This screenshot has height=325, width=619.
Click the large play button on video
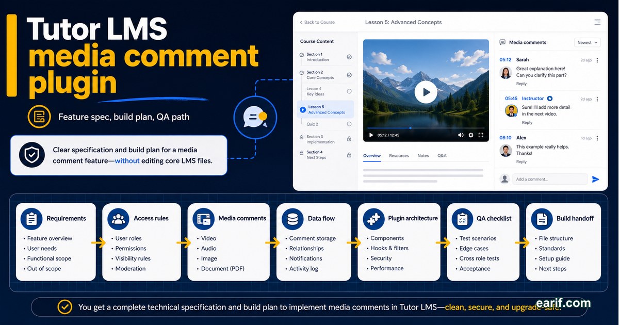(426, 92)
